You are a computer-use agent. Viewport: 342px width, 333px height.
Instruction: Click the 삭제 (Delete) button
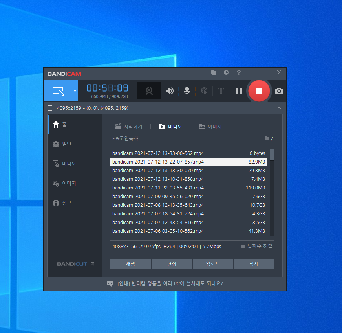pyautogui.click(x=254, y=264)
